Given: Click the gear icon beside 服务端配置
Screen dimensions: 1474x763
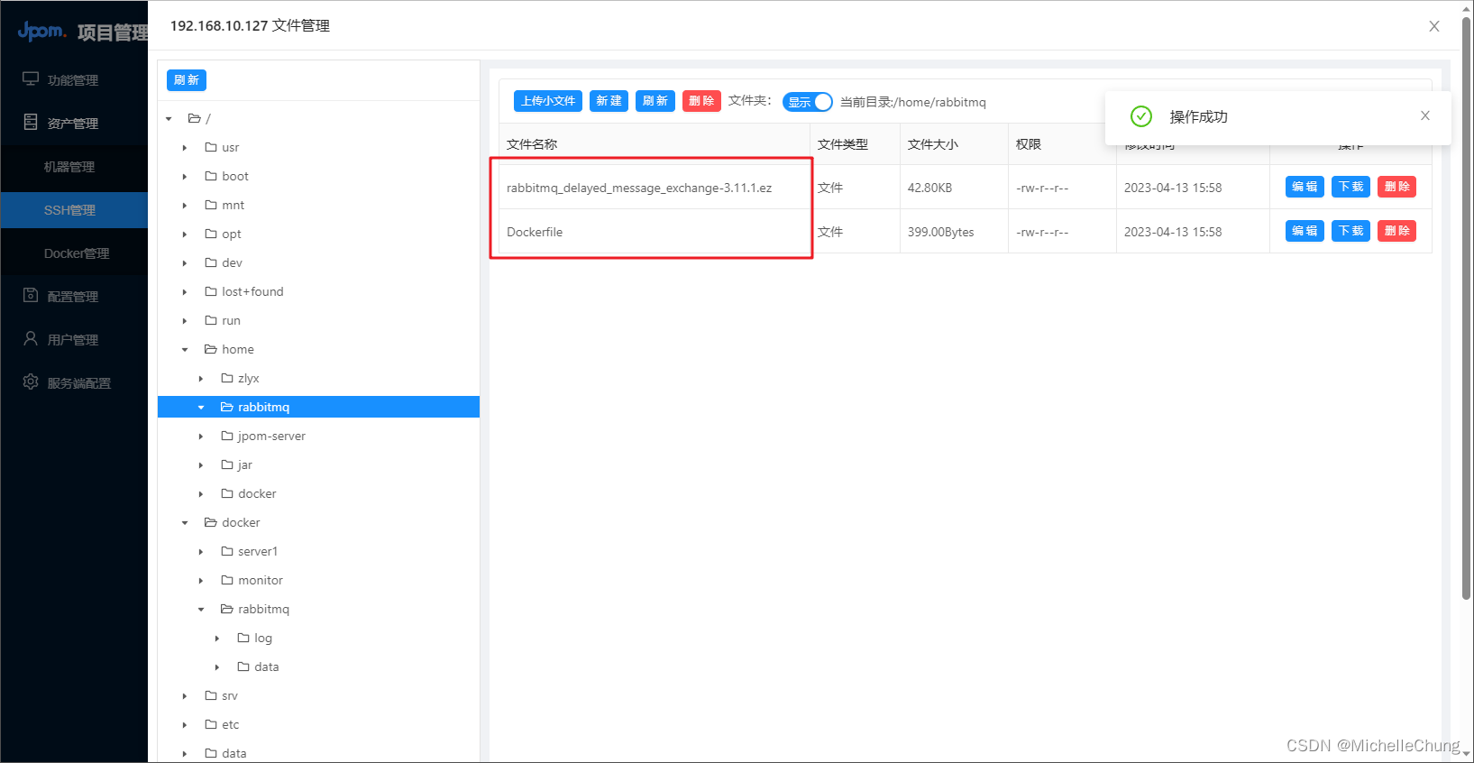Looking at the screenshot, I should 31,382.
